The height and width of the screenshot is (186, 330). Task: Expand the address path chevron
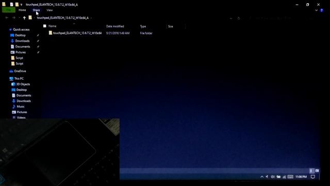(91, 18)
